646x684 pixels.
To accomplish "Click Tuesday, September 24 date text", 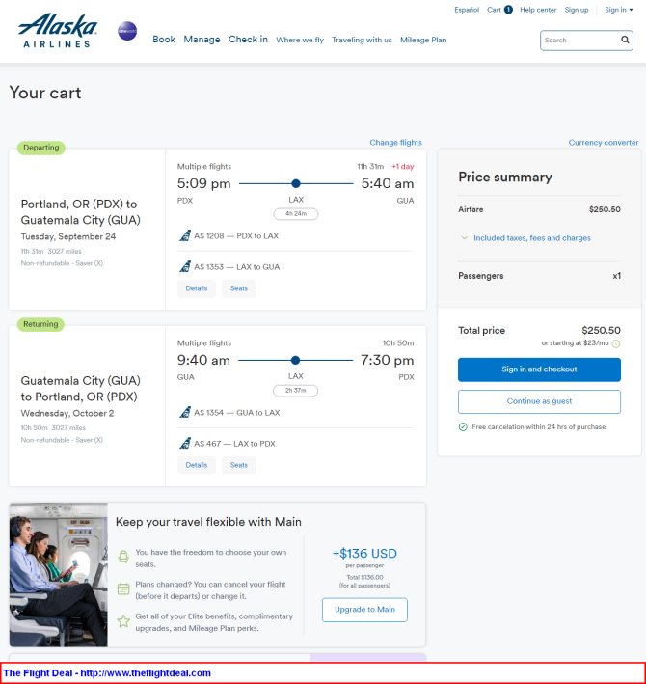I will coord(68,237).
